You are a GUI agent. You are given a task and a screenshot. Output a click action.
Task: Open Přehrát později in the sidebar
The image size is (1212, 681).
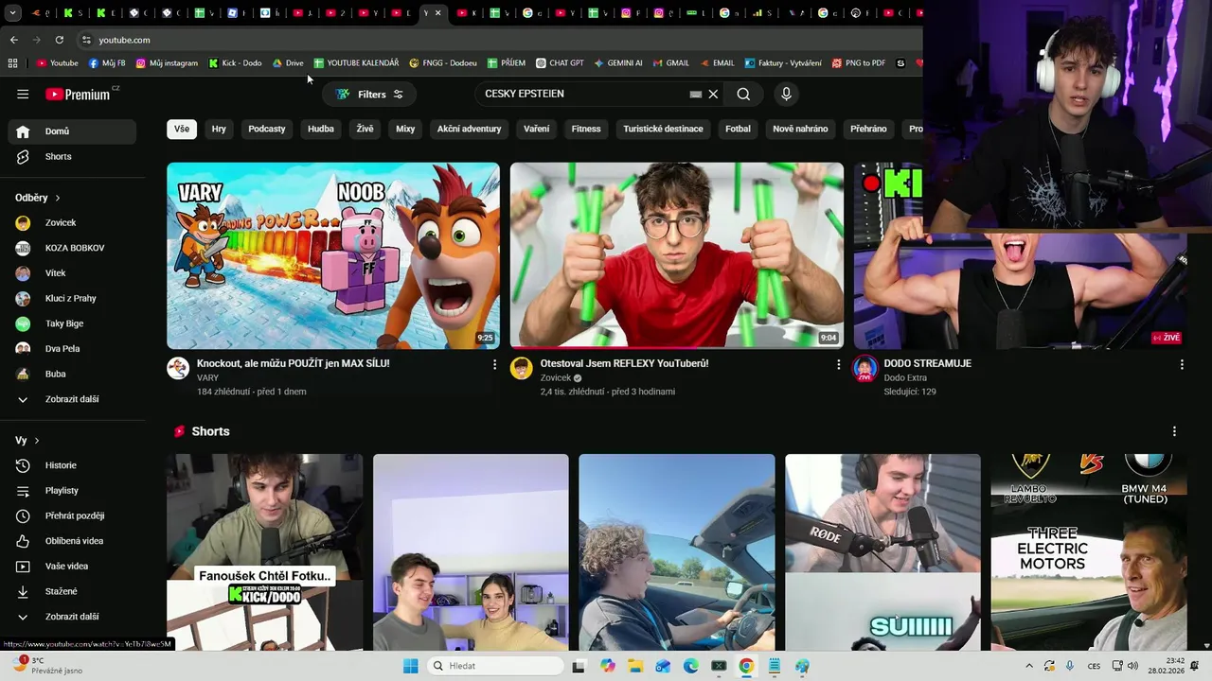pyautogui.click(x=72, y=515)
